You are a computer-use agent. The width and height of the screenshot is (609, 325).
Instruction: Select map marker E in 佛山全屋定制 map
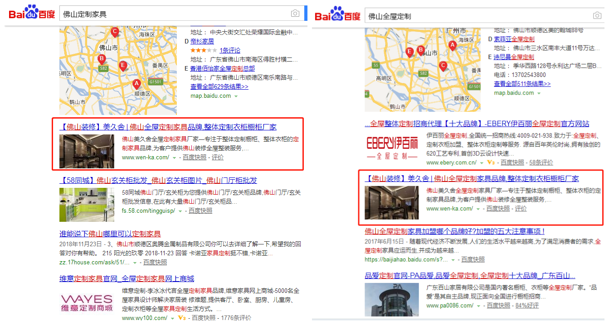(x=409, y=52)
